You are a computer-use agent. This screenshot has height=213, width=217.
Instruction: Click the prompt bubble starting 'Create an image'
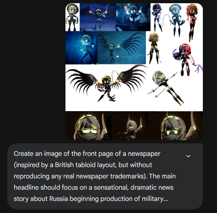click(105, 176)
